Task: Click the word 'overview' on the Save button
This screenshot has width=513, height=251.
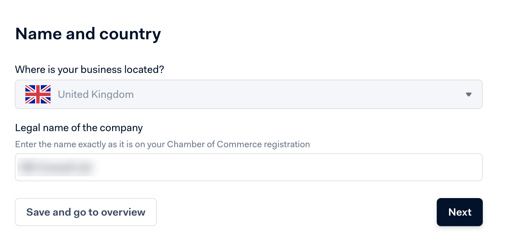Action: pyautogui.click(x=123, y=212)
